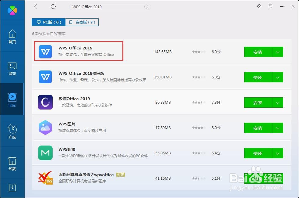
Task: Click the 8.0分 star rating of WPS图片
Action: [x=199, y=128]
